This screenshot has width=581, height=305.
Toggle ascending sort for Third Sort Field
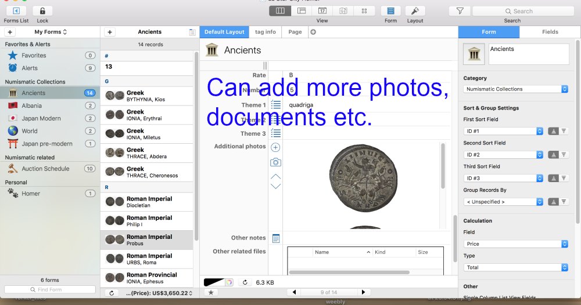click(553, 178)
